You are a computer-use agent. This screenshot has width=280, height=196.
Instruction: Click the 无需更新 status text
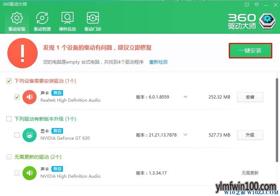pyautogui.click(x=250, y=173)
